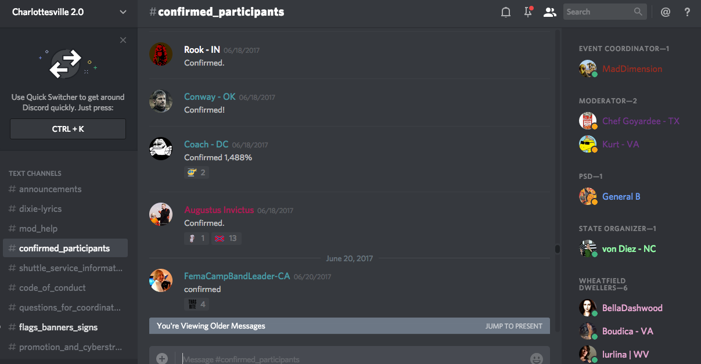Toggle the helicopter reaction on Coach's message

[196, 172]
